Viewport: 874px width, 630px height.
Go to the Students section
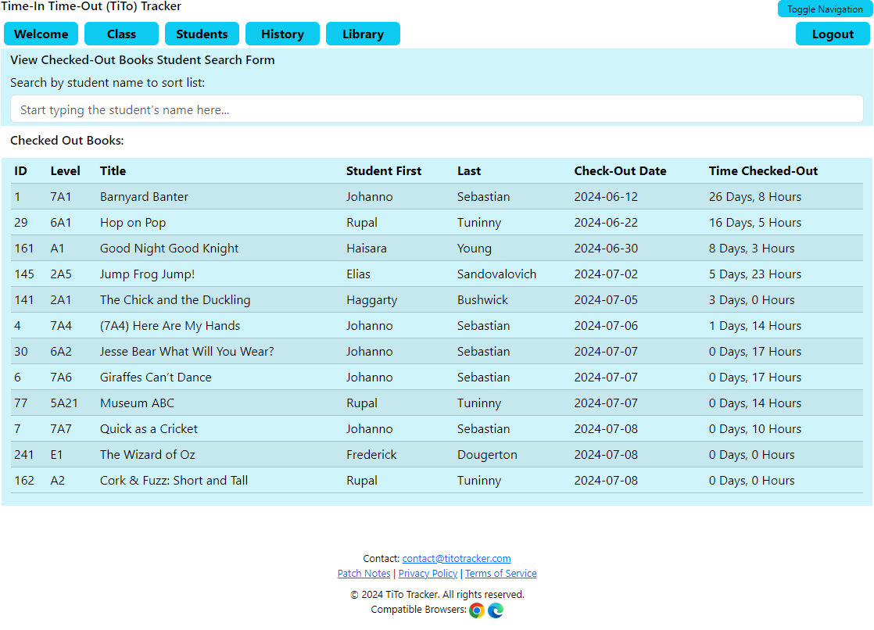[202, 34]
